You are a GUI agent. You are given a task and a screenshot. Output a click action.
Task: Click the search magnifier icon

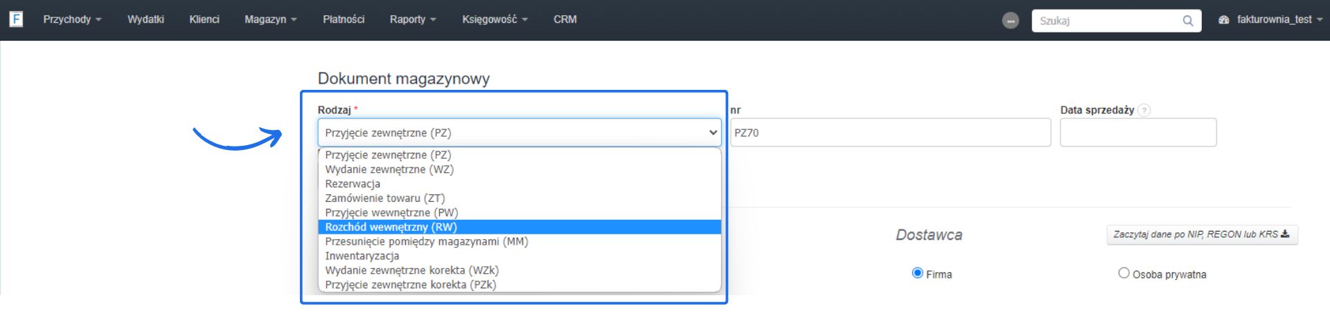point(1187,21)
